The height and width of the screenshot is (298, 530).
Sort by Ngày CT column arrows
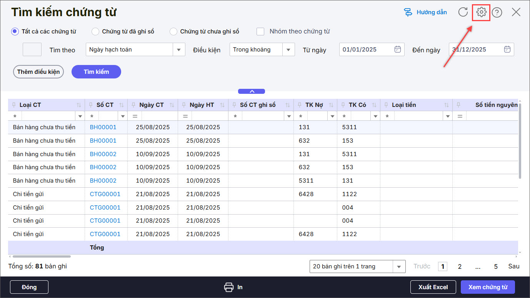tap(172, 105)
